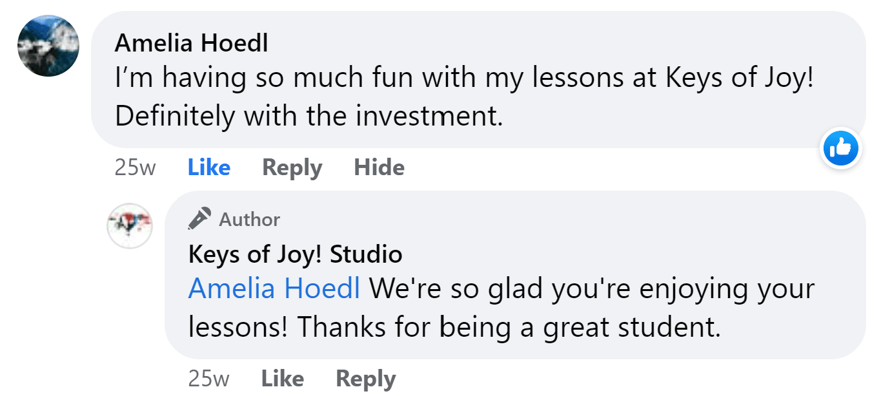This screenshot has height=396, width=881.
Task: Click the 25w timestamp under Amelia's comment
Action: (x=135, y=168)
